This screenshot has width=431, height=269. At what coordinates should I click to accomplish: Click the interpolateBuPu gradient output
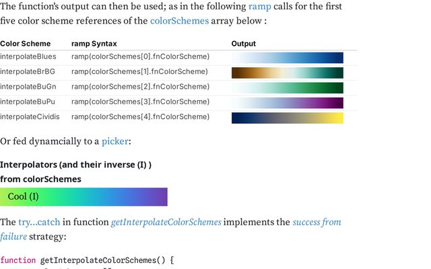coord(287,102)
